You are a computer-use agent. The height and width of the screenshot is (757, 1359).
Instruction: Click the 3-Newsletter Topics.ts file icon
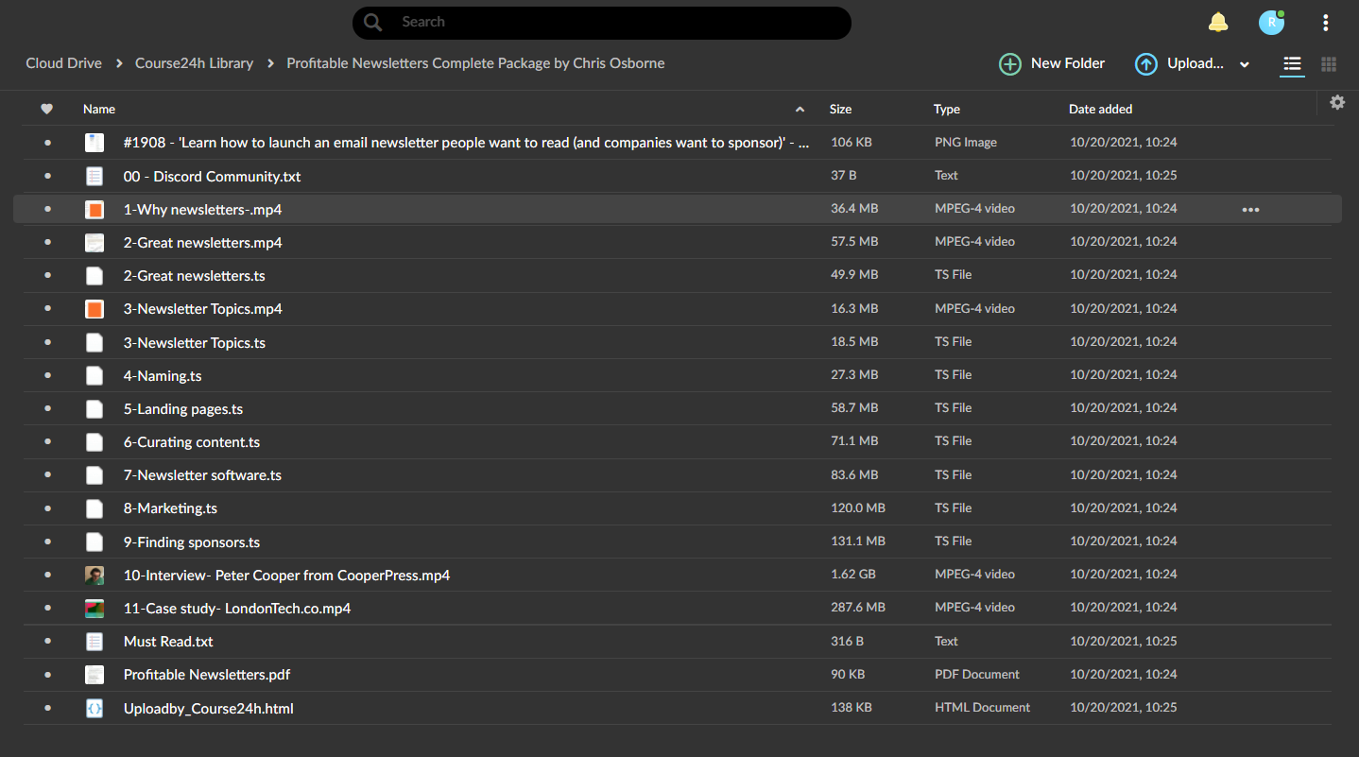[x=95, y=342]
